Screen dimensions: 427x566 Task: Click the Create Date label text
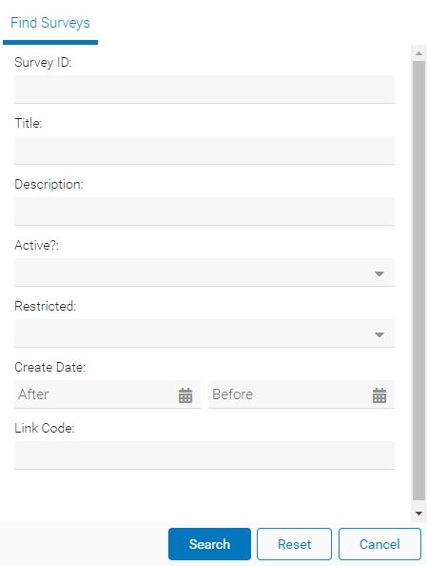(x=49, y=367)
